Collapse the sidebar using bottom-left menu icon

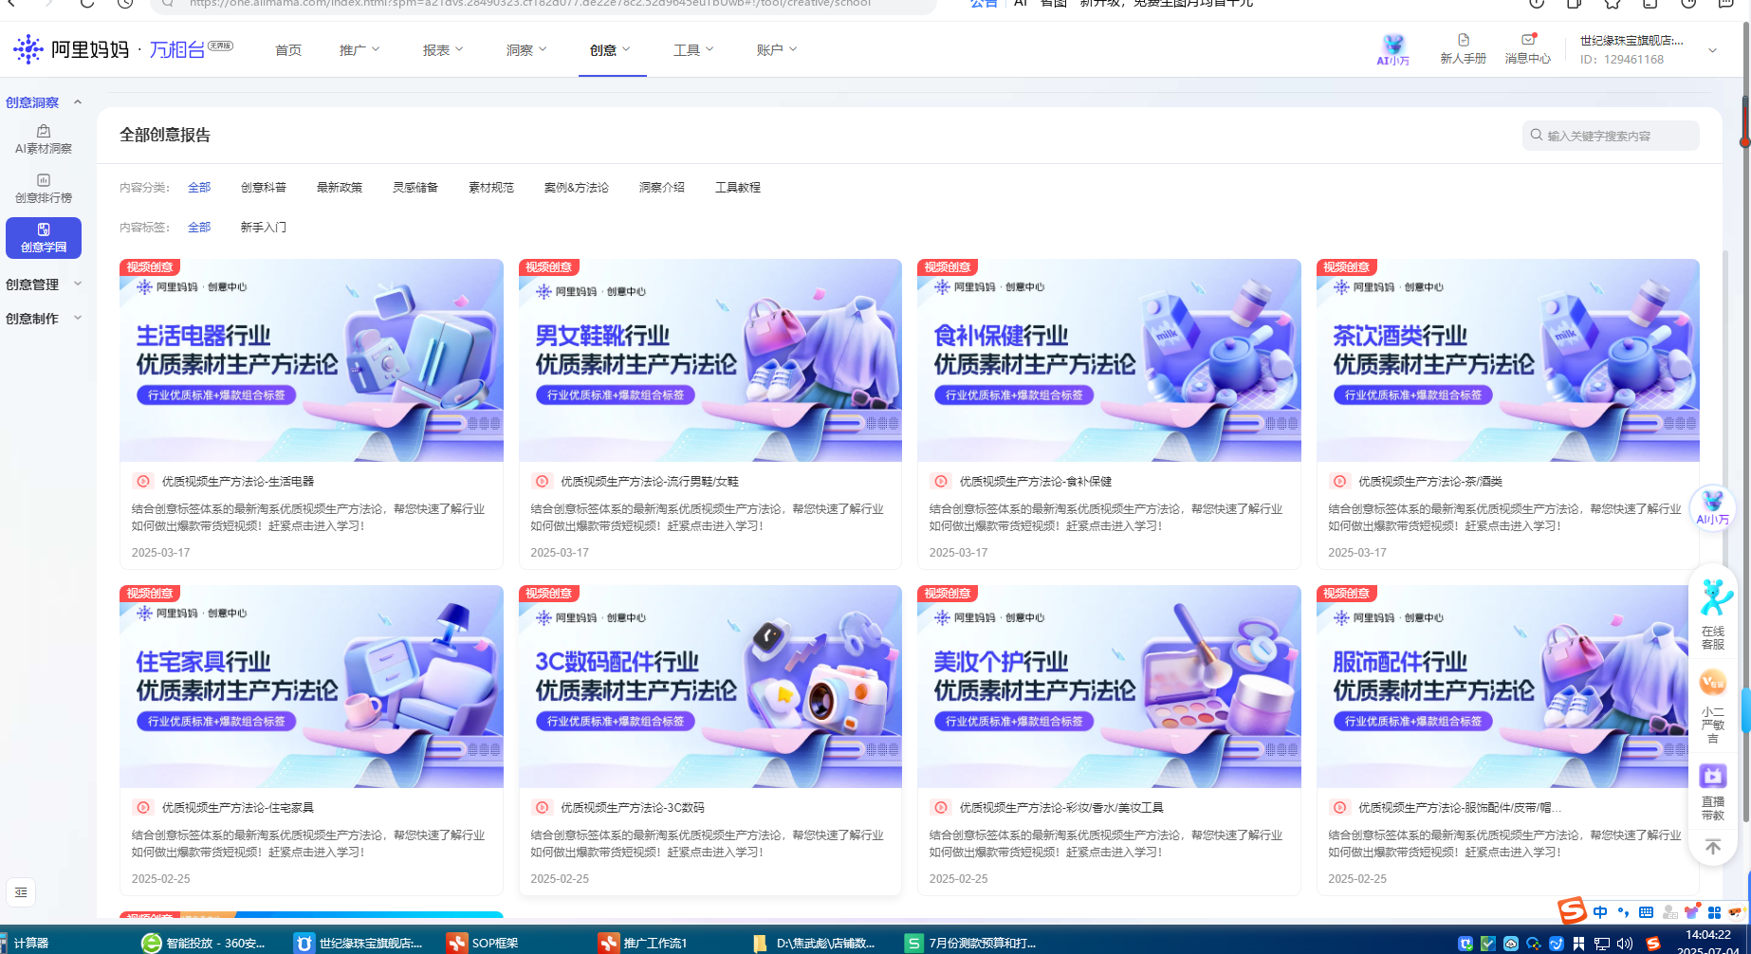click(21, 892)
